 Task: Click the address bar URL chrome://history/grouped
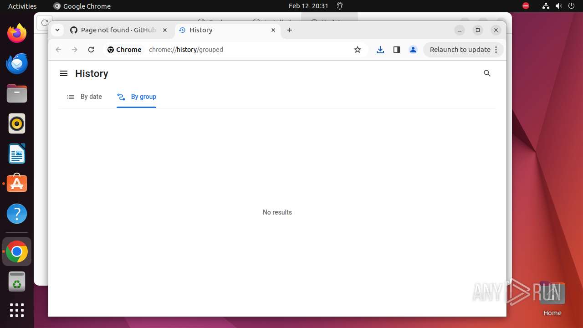point(186,50)
